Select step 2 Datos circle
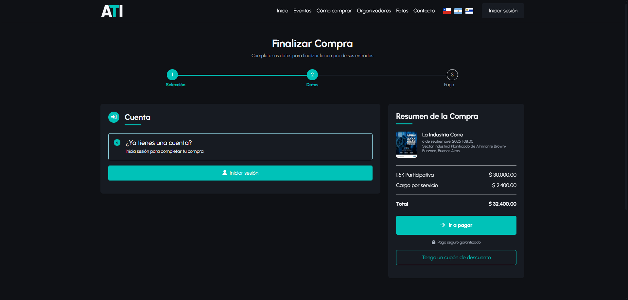The image size is (628, 300). 312,75
